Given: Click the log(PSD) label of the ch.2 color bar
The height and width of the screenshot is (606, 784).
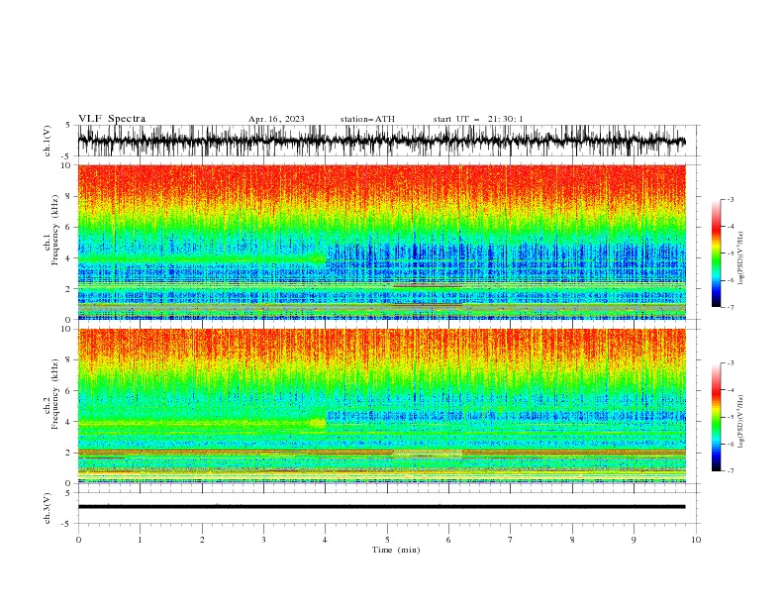Looking at the screenshot, I should tap(740, 422).
